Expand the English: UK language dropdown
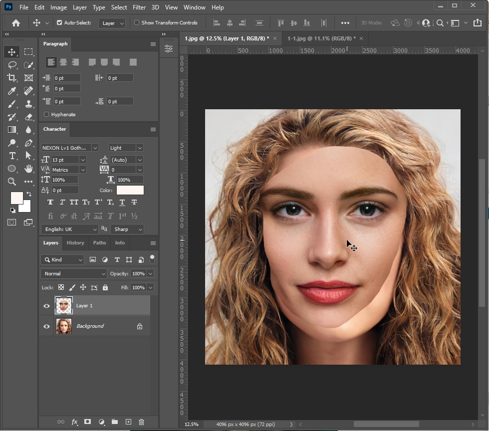Image resolution: width=489 pixels, height=431 pixels. point(69,229)
